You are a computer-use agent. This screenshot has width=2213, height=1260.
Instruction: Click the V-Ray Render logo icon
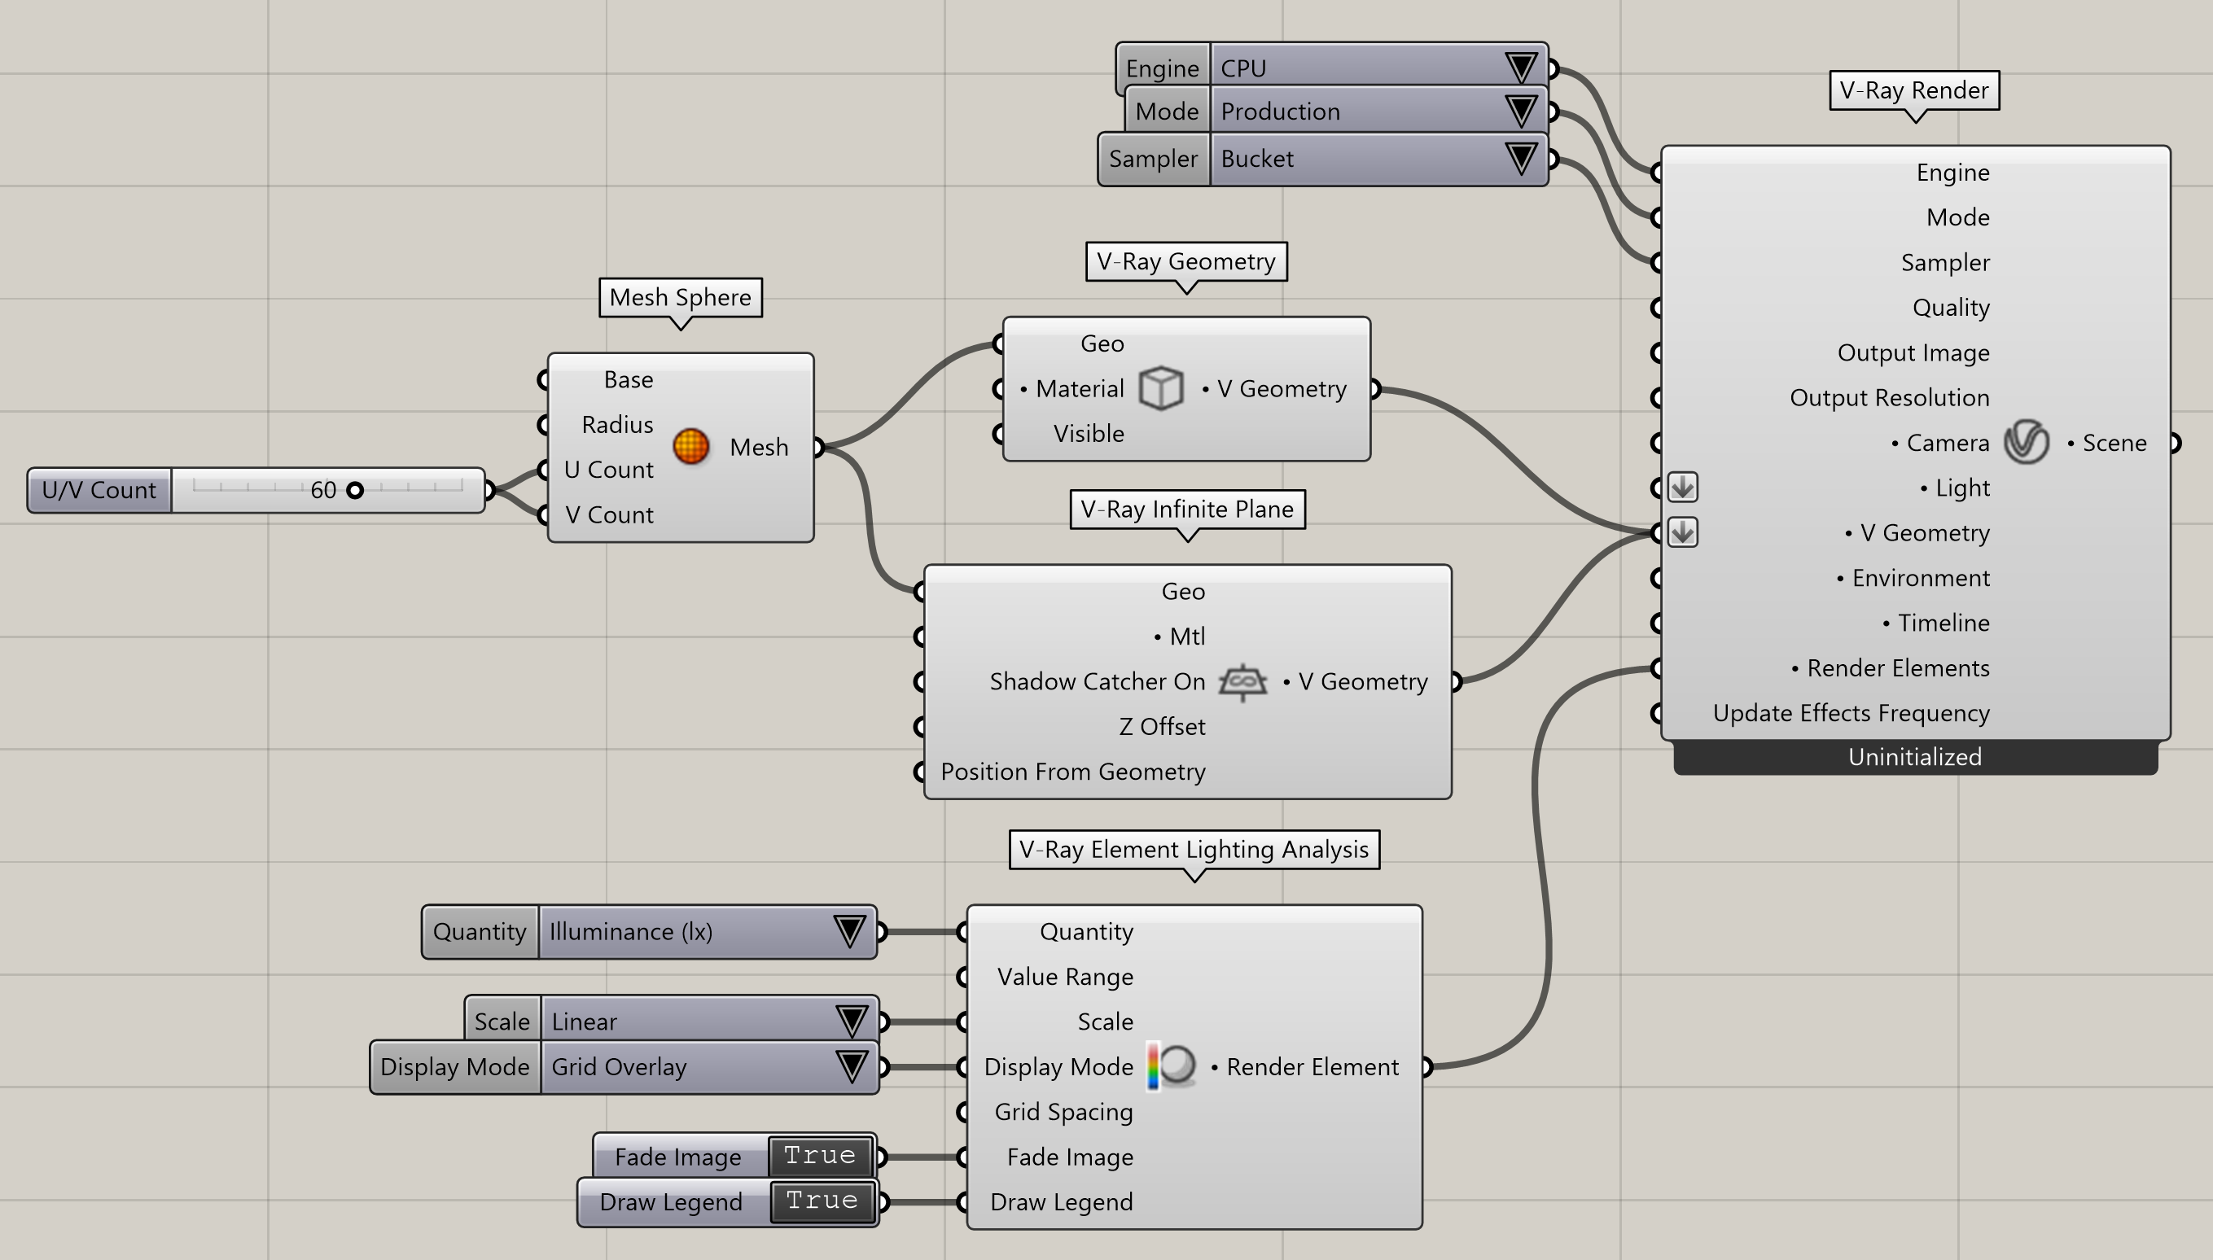point(2026,442)
